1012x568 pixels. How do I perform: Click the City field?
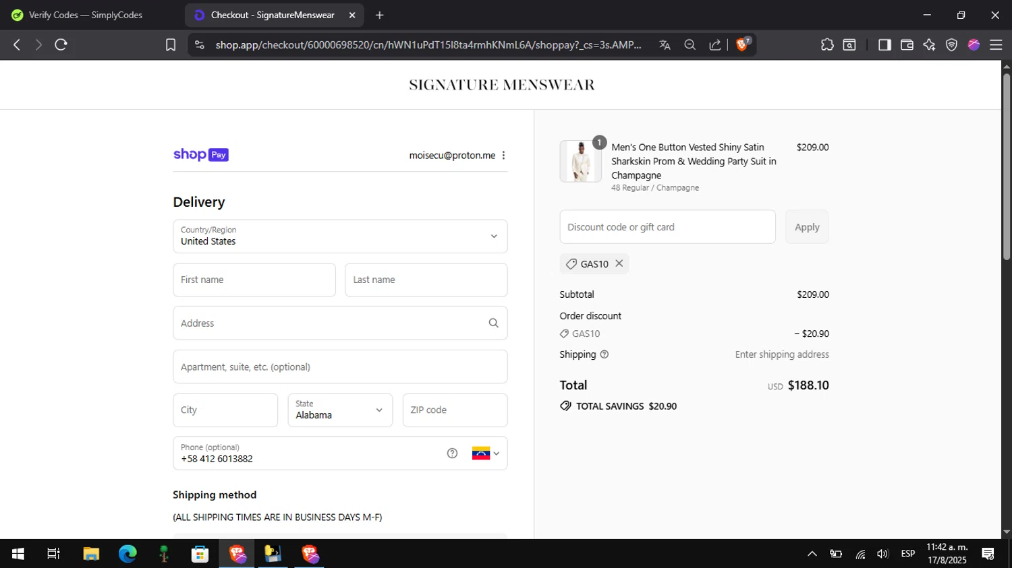click(225, 410)
